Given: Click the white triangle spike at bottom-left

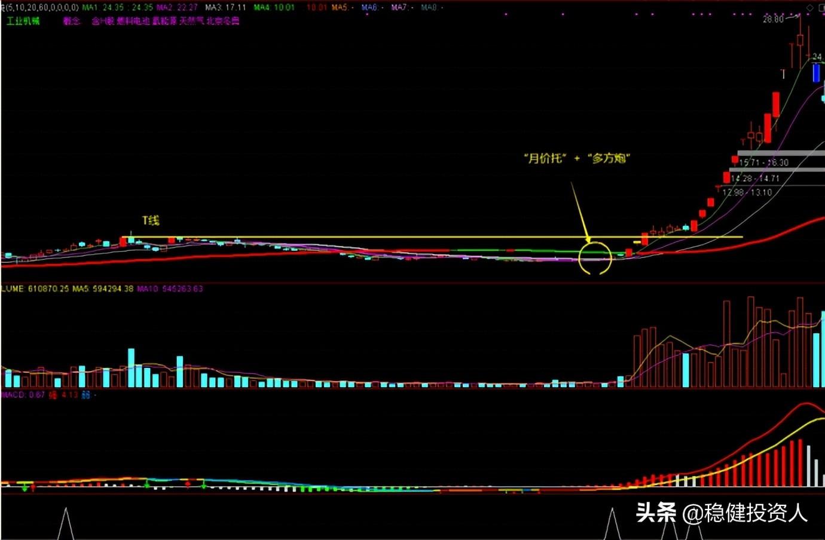Looking at the screenshot, I should [x=65, y=524].
